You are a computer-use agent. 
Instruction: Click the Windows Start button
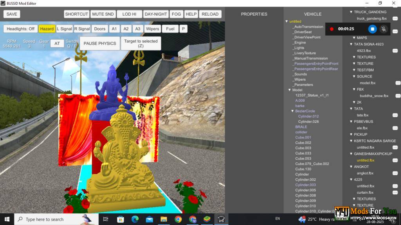click(7, 219)
